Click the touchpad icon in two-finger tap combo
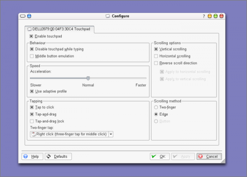 [x=33, y=134]
